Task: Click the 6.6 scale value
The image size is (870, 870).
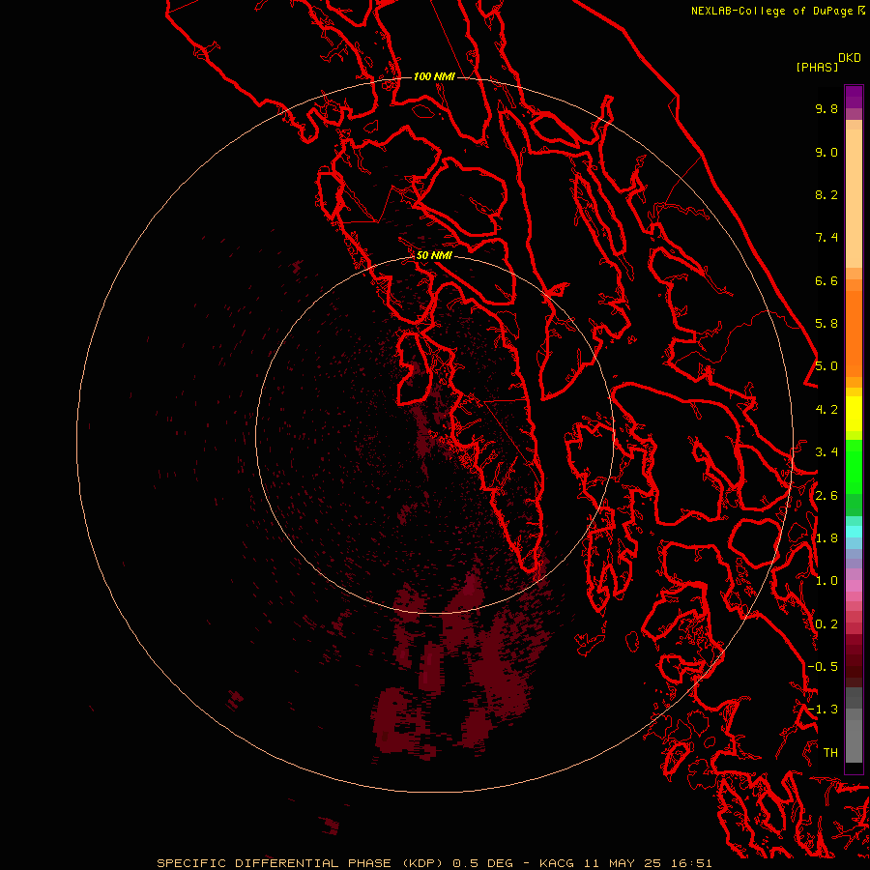Action: coord(826,280)
